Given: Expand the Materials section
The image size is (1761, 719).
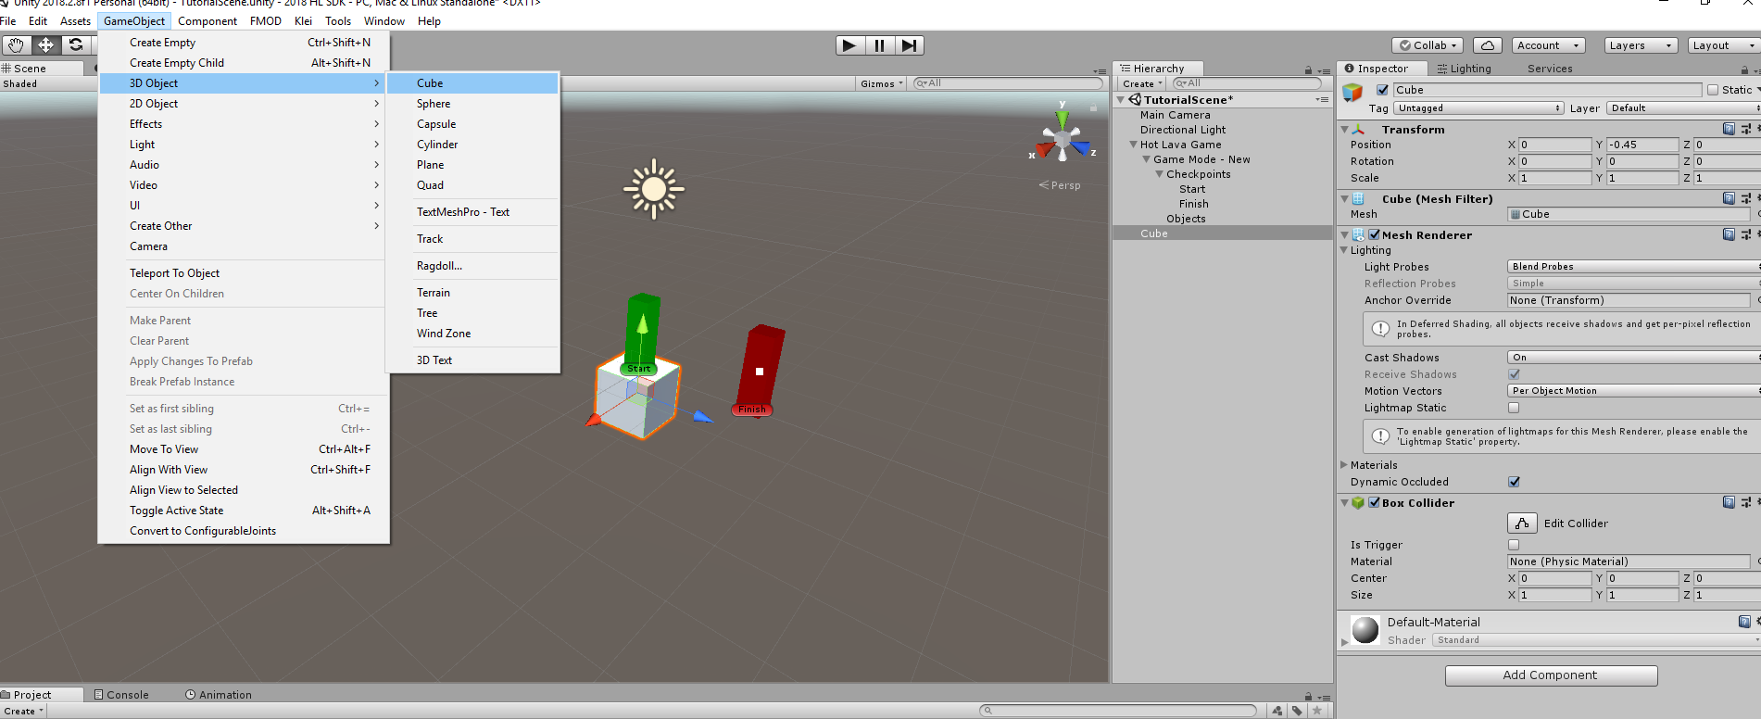Looking at the screenshot, I should (x=1344, y=465).
